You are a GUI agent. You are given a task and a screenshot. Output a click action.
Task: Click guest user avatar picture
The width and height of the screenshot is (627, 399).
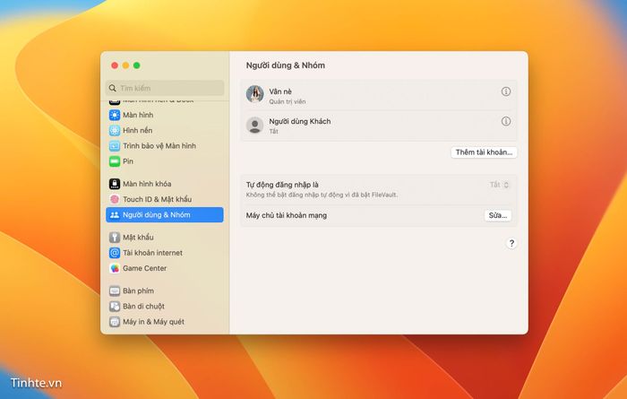(254, 126)
